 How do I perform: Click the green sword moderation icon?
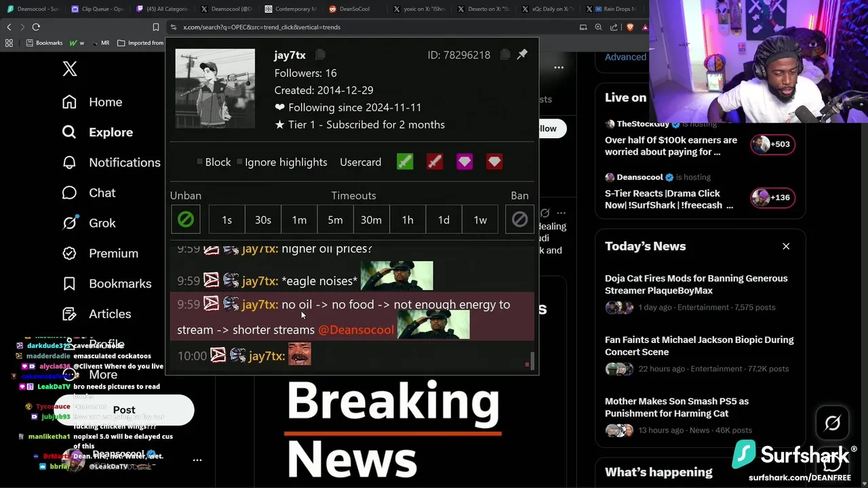coord(405,162)
